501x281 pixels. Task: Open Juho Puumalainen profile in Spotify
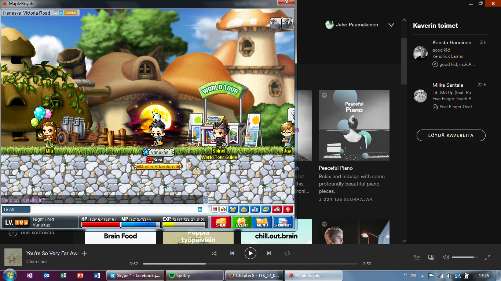coord(352,25)
